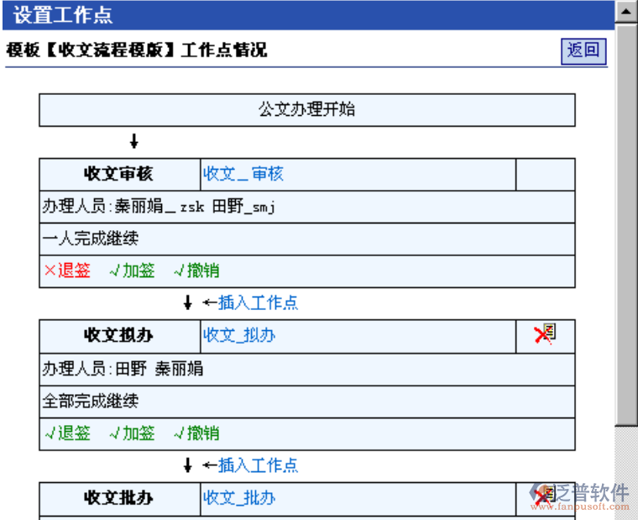Viewport: 638px width, 520px height.
Task: Click the 全部完成继续 row
Action: tap(307, 402)
